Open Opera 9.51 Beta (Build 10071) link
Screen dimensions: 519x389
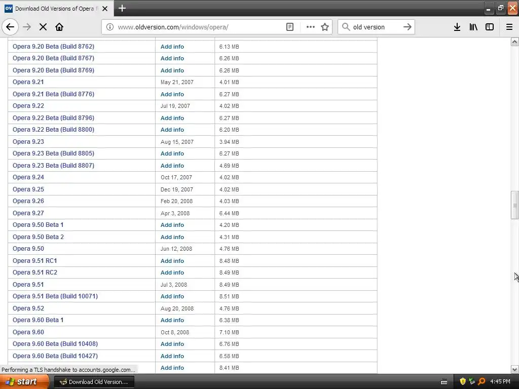pos(55,296)
